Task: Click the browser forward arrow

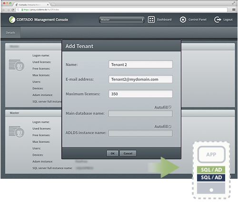Action: pyautogui.click(x=9, y=10)
